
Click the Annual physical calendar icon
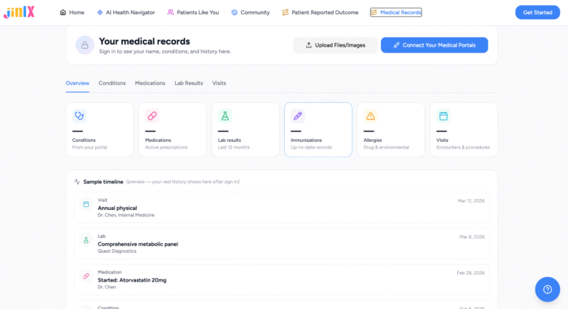click(x=86, y=204)
